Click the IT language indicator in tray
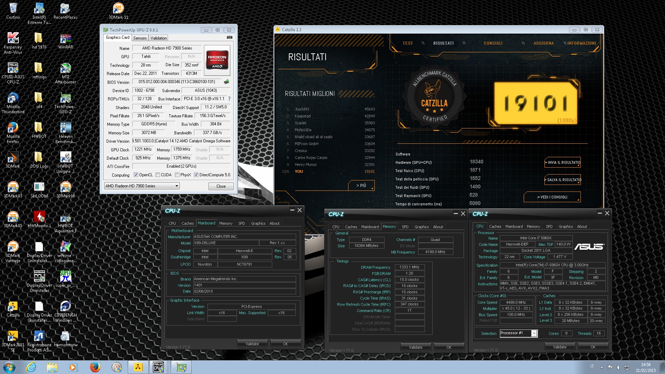The width and height of the screenshot is (665, 374). [x=592, y=366]
